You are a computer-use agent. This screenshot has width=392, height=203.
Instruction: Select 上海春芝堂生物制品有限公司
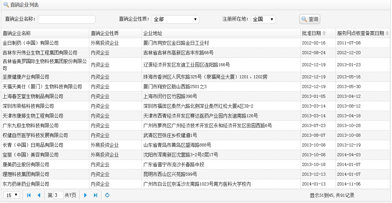tap(33, 96)
